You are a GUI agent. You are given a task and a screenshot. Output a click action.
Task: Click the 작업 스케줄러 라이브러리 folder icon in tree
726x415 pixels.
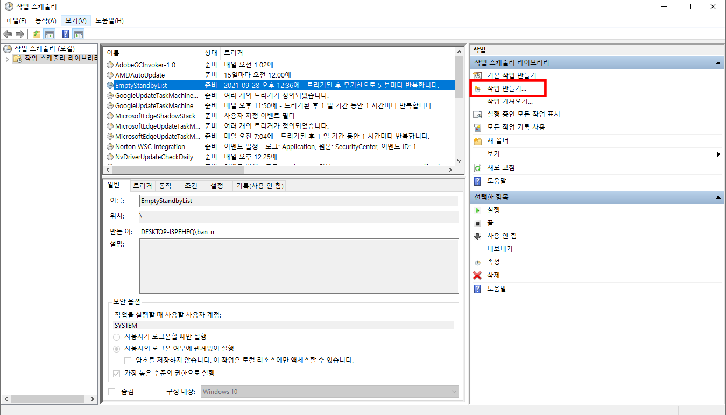pyautogui.click(x=17, y=59)
